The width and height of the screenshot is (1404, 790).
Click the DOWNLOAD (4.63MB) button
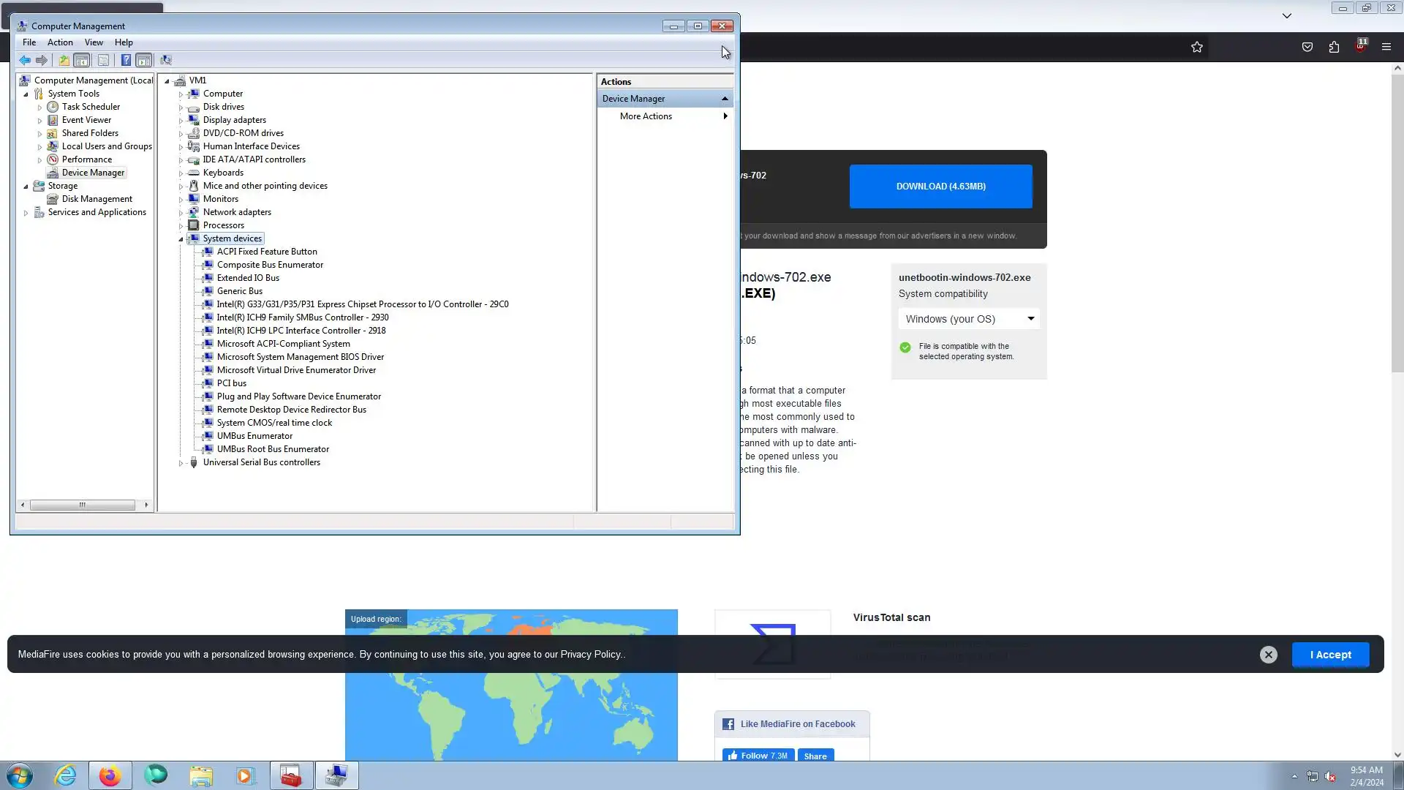pyautogui.click(x=940, y=187)
